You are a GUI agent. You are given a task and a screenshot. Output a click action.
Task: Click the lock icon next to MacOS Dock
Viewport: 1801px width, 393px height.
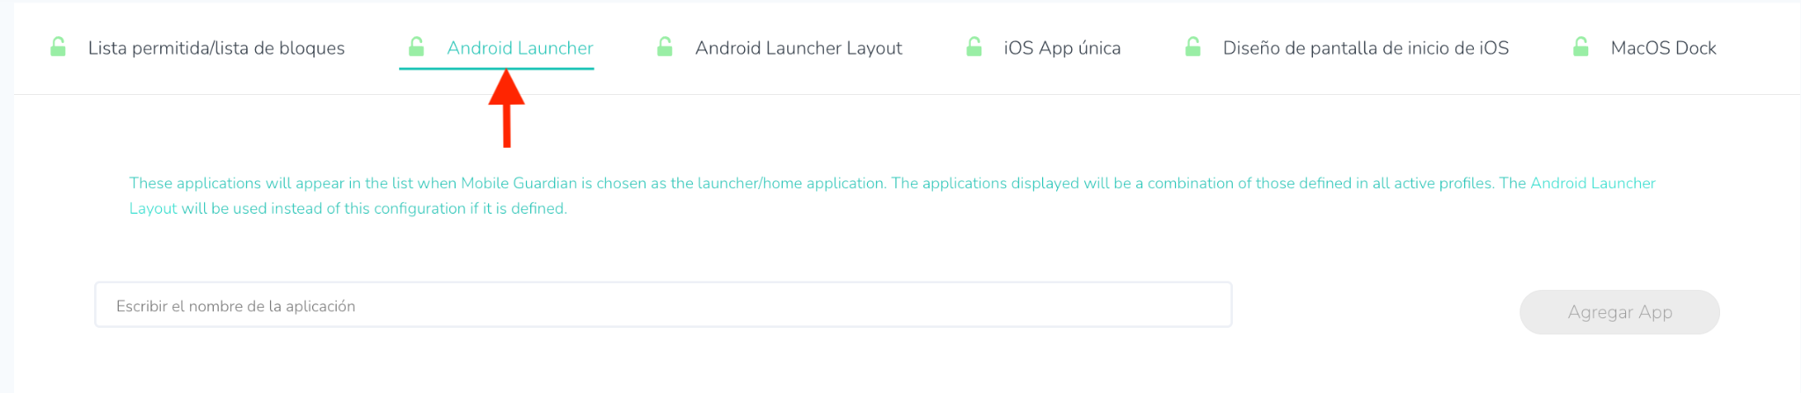pos(1580,47)
